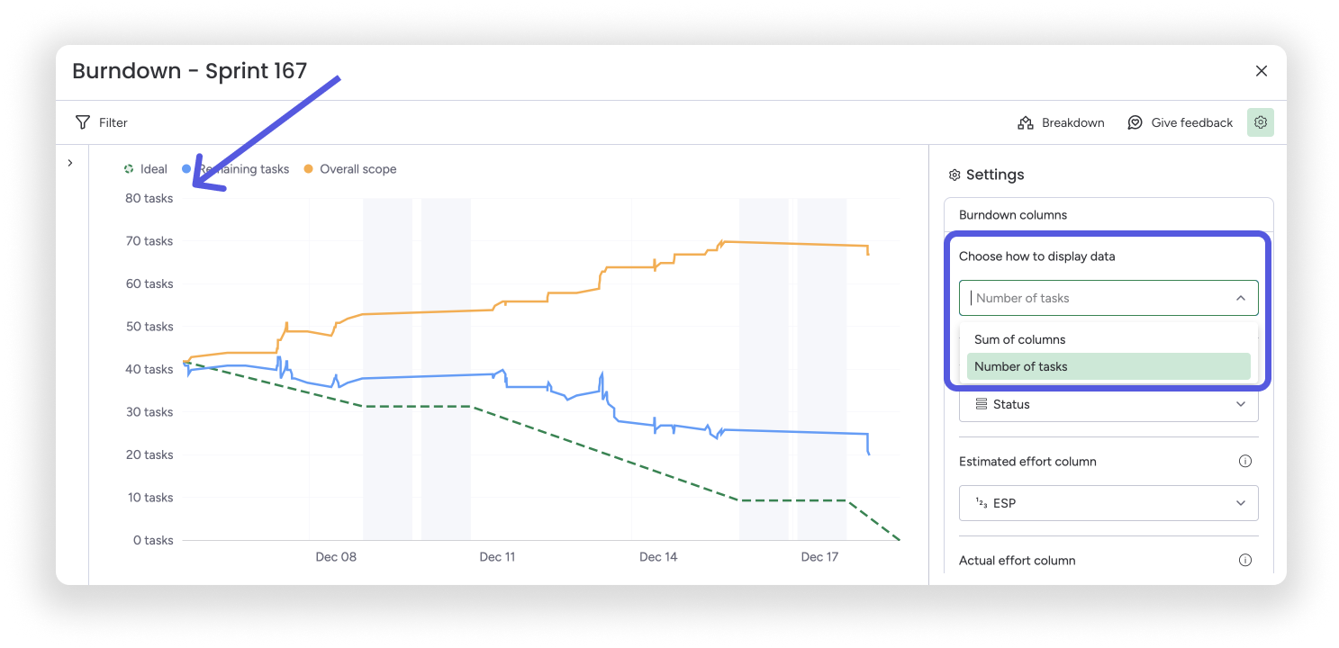Expand the left sidebar chevron
The height and width of the screenshot is (648, 1339).
(x=70, y=163)
